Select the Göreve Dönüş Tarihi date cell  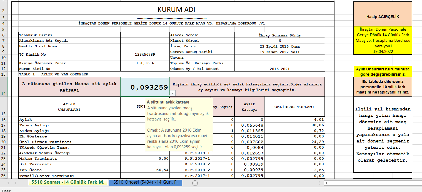click(x=279, y=52)
